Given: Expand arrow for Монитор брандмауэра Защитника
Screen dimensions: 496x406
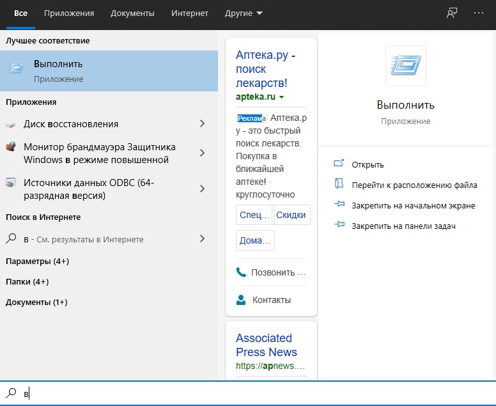Looking at the screenshot, I should pyautogui.click(x=203, y=153).
